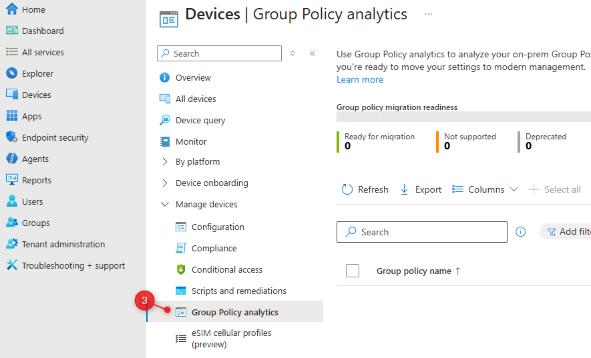Click the Groups icon in sidebar
The image size is (591, 358).
coord(11,223)
